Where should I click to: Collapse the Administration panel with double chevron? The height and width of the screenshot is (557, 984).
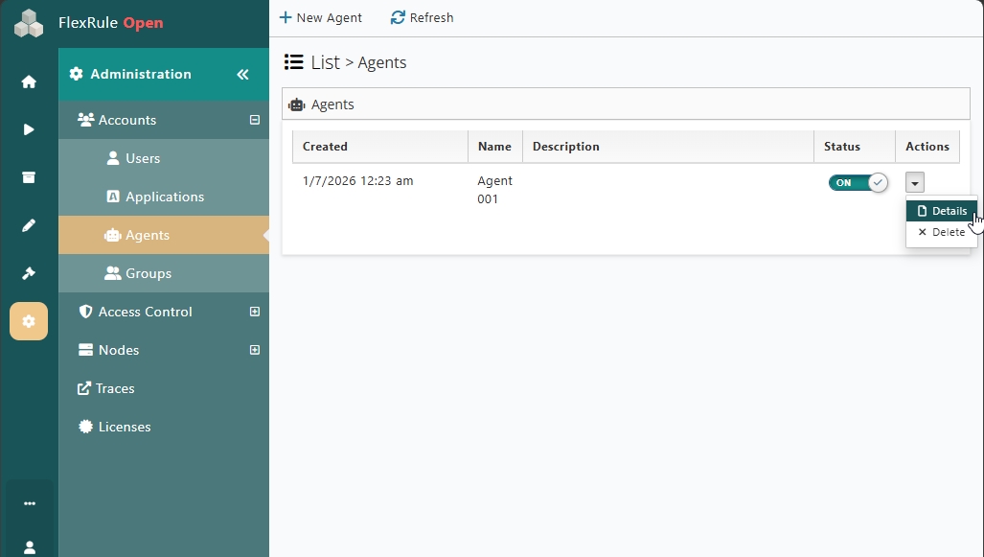242,74
